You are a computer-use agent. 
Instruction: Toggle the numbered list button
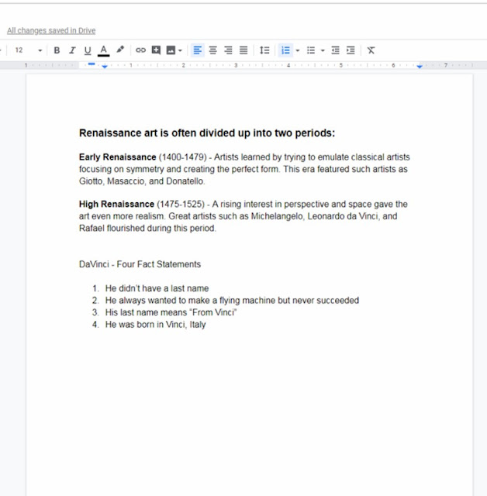click(x=285, y=50)
